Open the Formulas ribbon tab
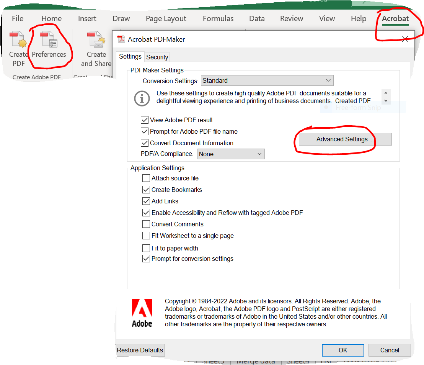Viewport: 424px width, 365px height. pos(218,18)
